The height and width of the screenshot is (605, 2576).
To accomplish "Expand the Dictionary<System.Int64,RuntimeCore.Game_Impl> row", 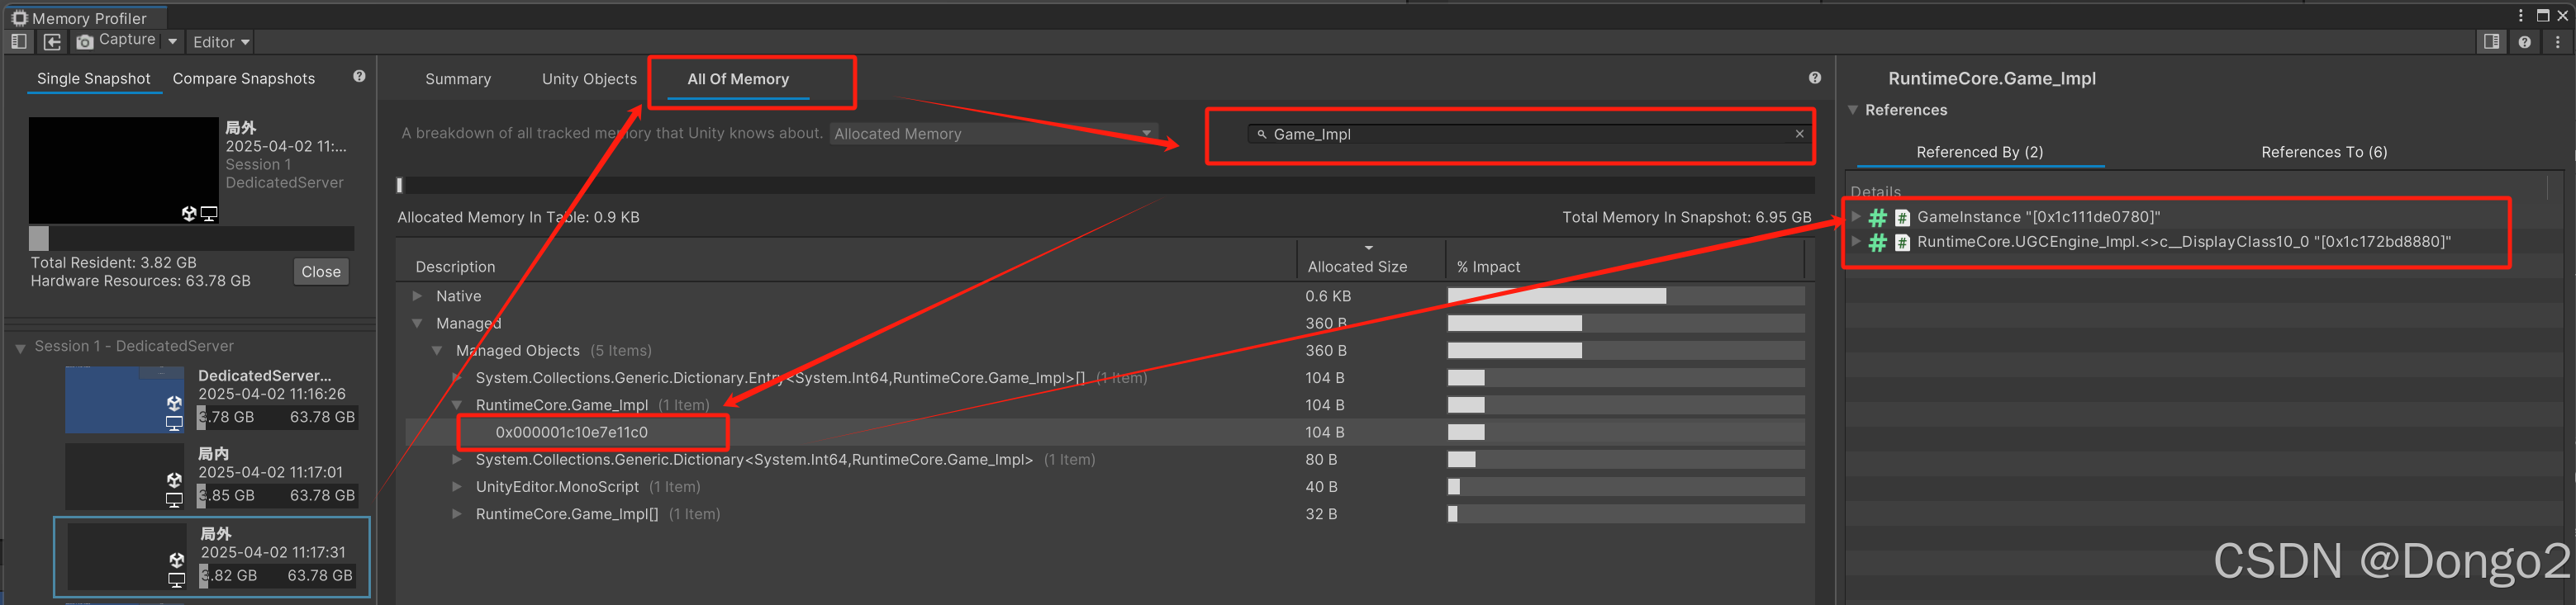I will tap(457, 459).
